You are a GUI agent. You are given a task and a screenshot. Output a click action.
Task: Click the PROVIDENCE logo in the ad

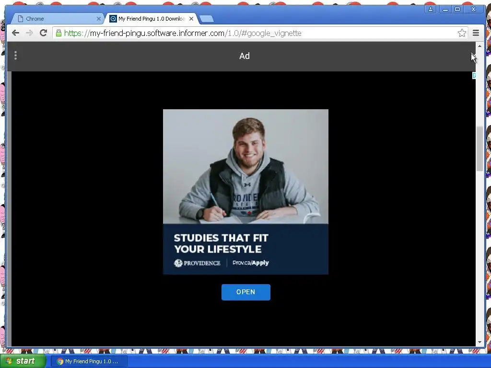197,263
